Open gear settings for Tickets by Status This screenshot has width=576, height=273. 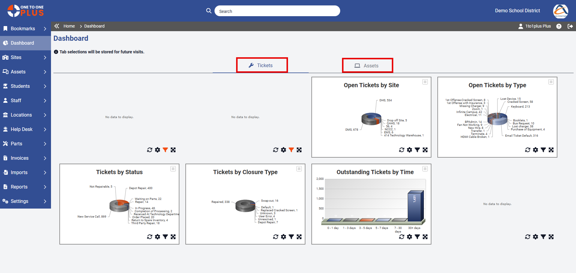coord(157,237)
